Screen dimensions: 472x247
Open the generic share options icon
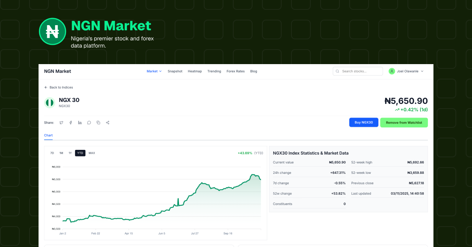click(x=108, y=123)
